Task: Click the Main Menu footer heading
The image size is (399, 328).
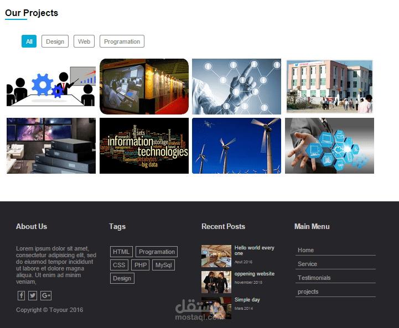Action: (312, 227)
